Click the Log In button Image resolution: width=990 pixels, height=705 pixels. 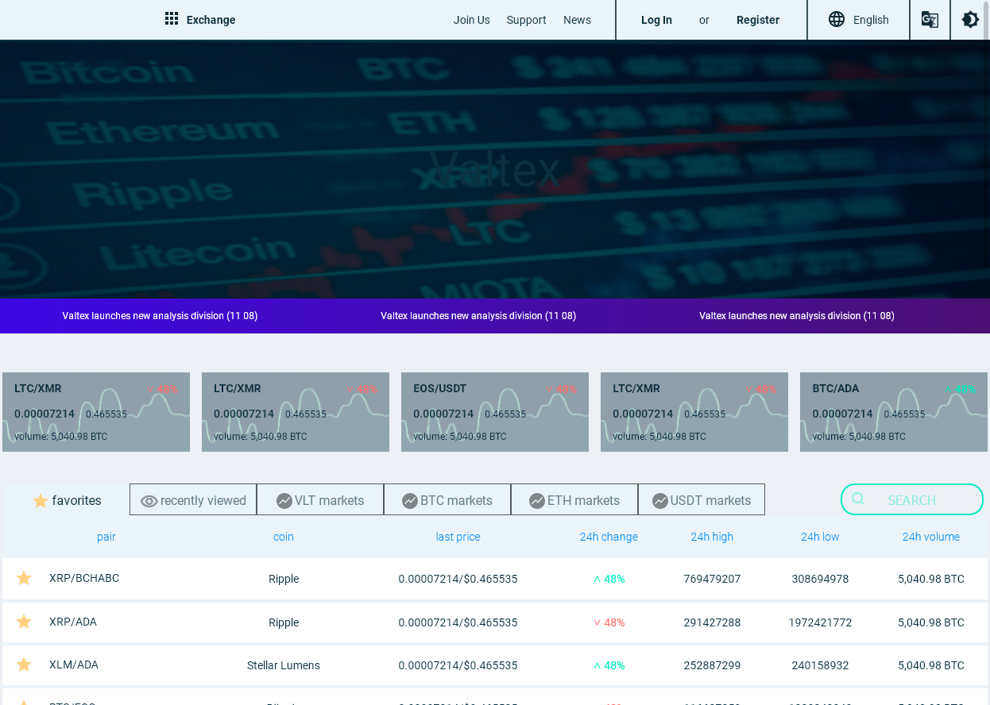point(656,20)
